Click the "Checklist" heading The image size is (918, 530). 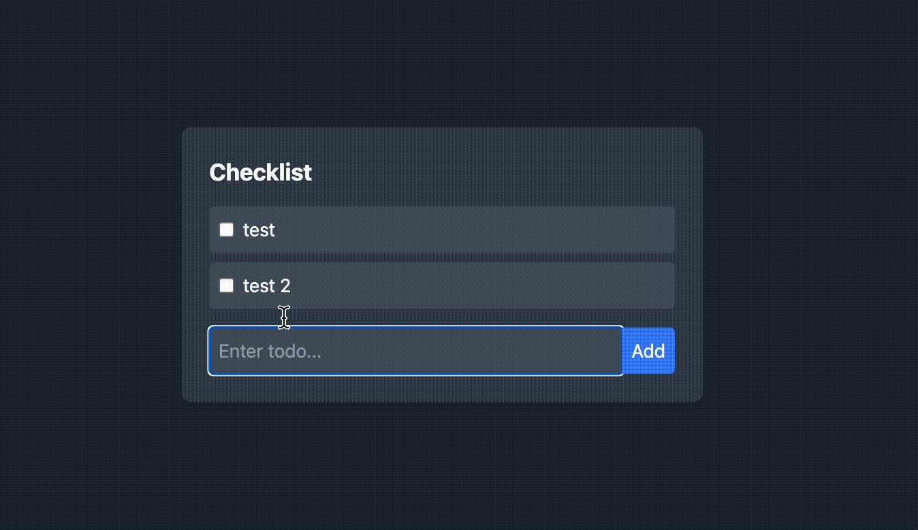tap(260, 173)
